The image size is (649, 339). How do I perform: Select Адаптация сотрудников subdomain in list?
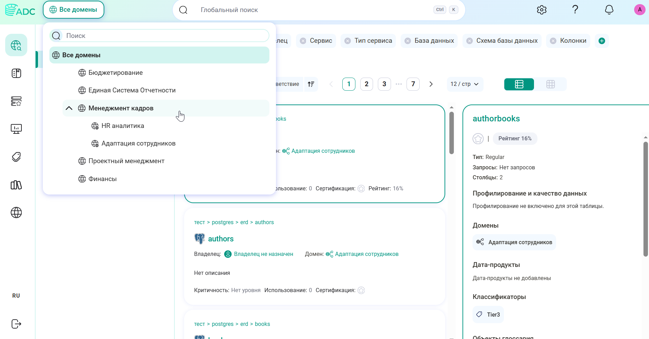138,143
